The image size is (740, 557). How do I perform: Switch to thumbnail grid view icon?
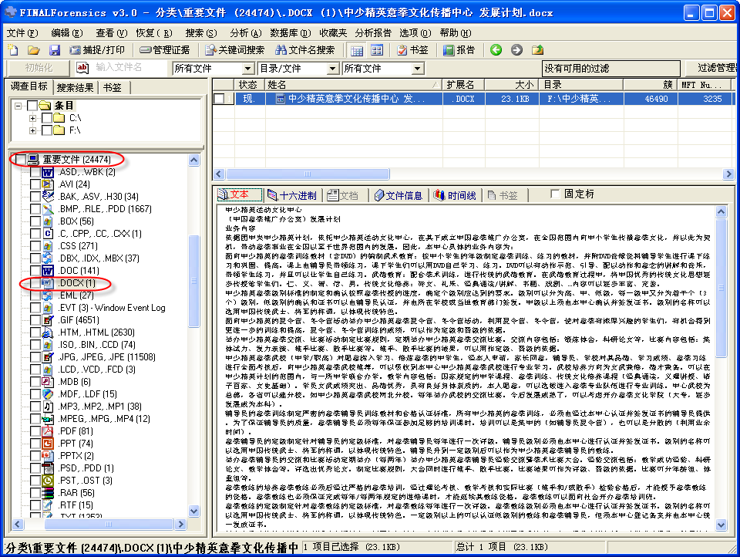pos(377,50)
